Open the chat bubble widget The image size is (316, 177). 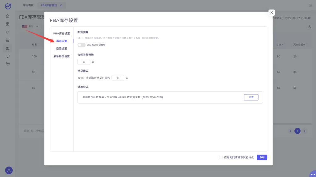click(313, 174)
